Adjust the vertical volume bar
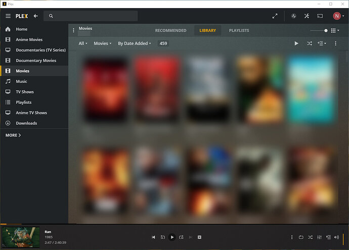 (343, 239)
